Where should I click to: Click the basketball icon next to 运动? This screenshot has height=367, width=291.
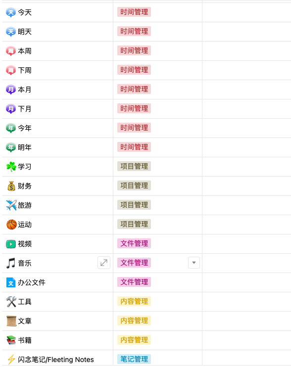[x=11, y=225]
